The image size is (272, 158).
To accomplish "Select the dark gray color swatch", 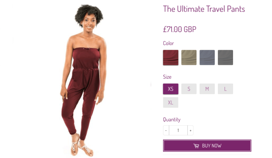I will (225, 57).
